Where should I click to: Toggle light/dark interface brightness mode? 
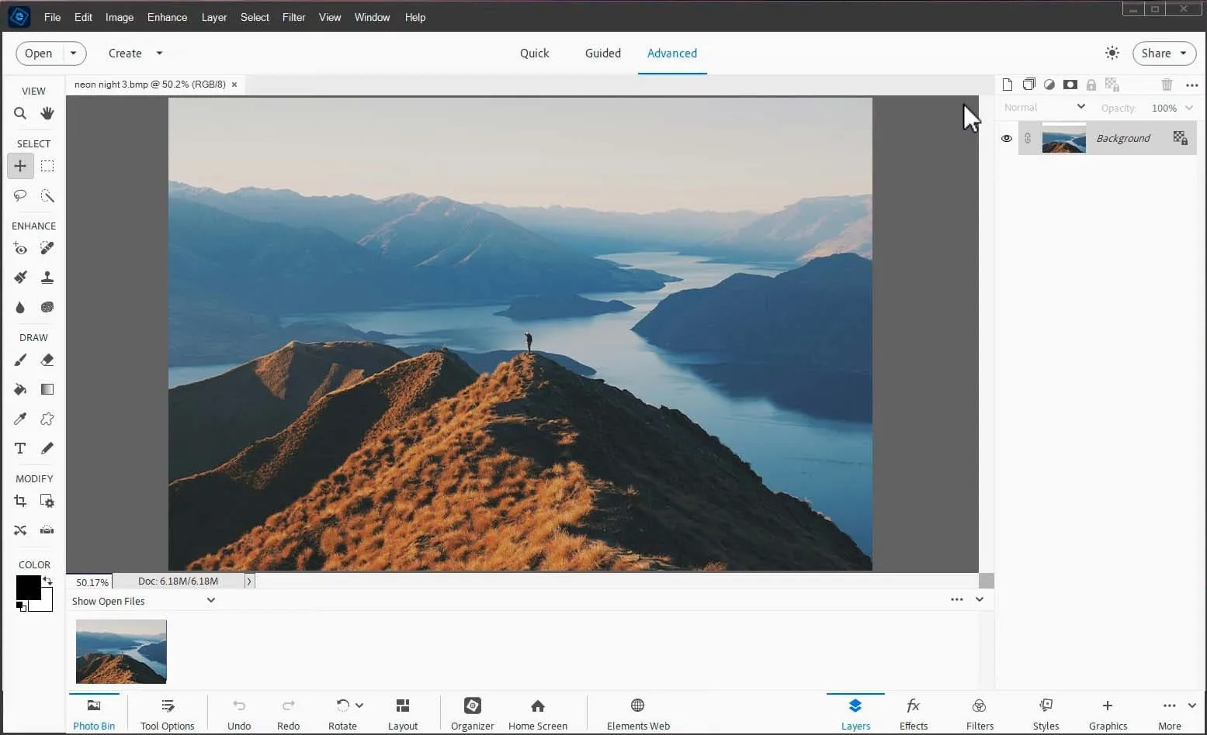point(1112,53)
